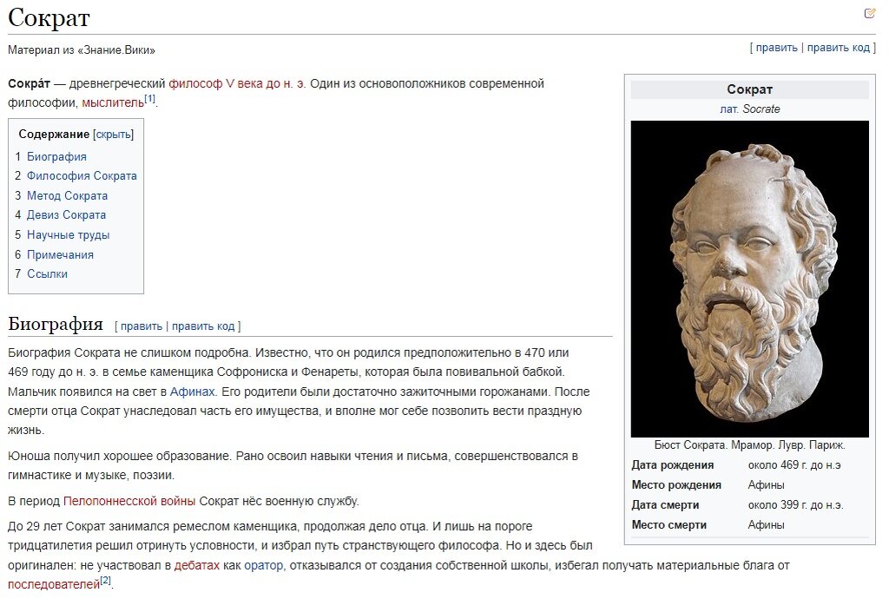Open the top 'править' edit link
889x599 pixels.
776,48
